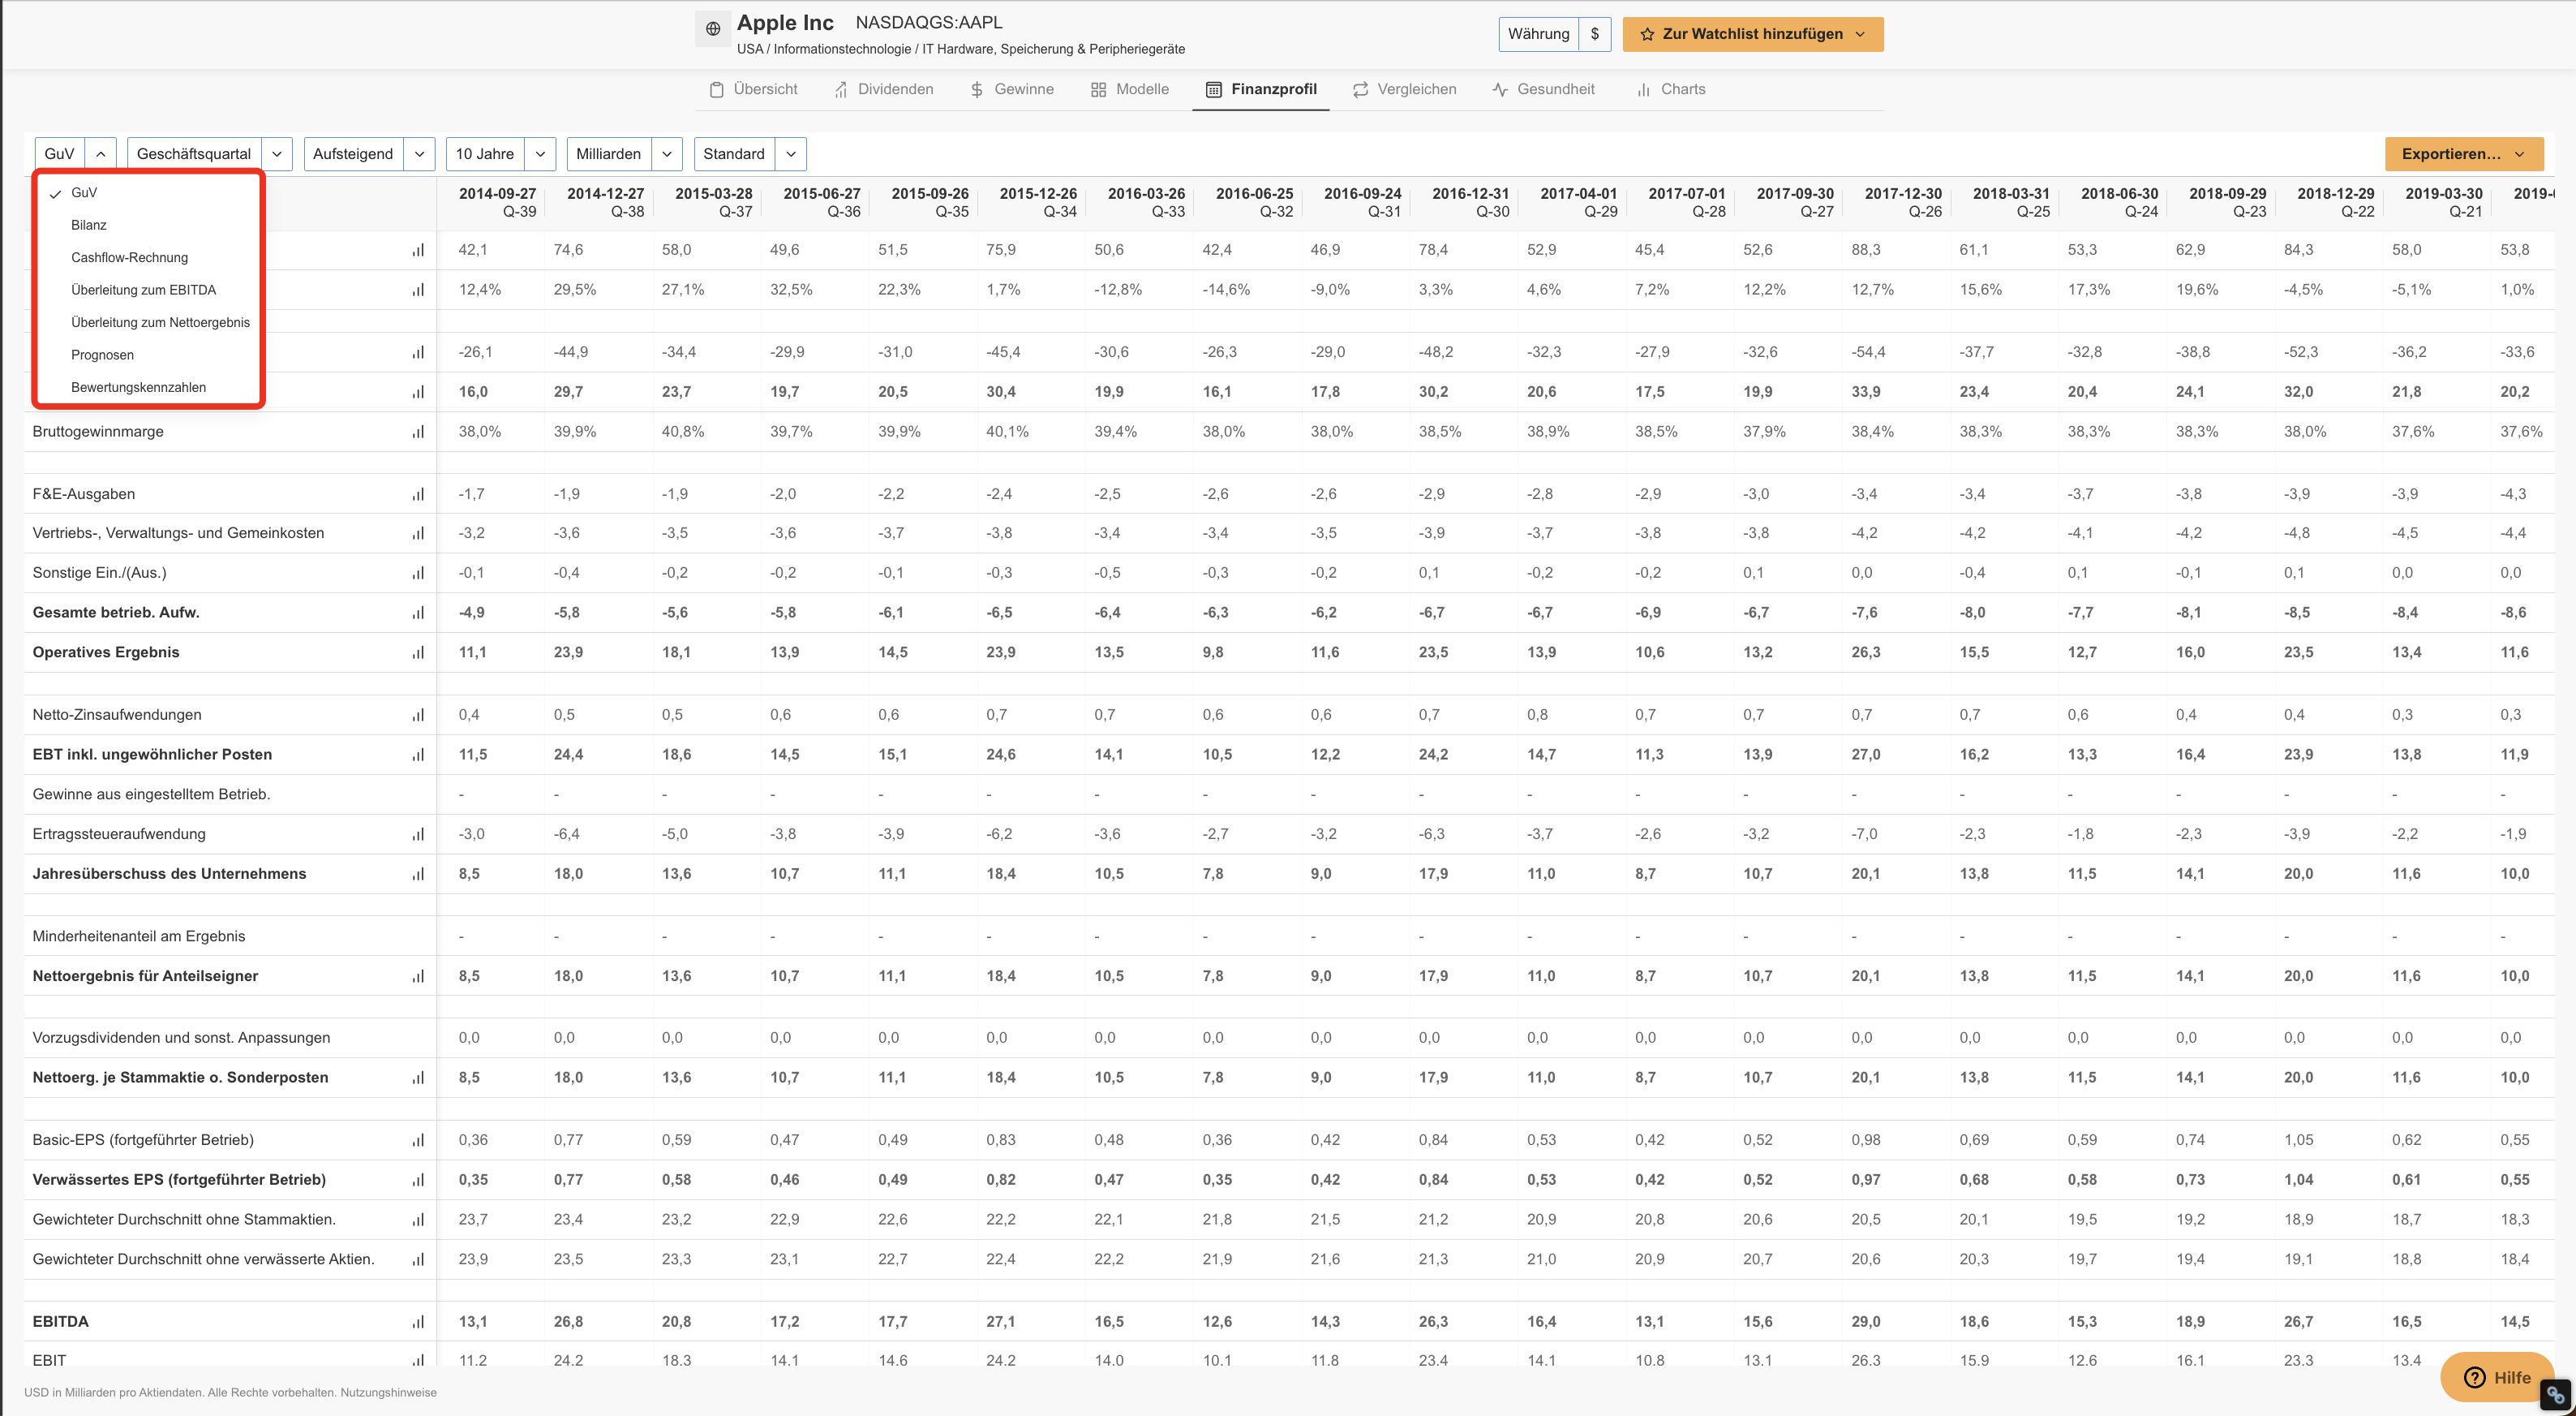Show chart for Verwässertes EPS row
This screenshot has width=2576, height=1416.
pos(418,1181)
